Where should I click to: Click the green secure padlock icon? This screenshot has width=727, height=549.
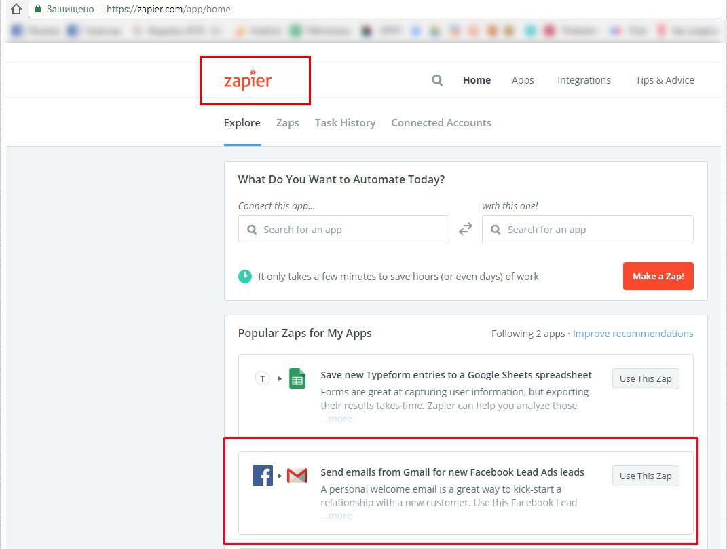(x=38, y=9)
